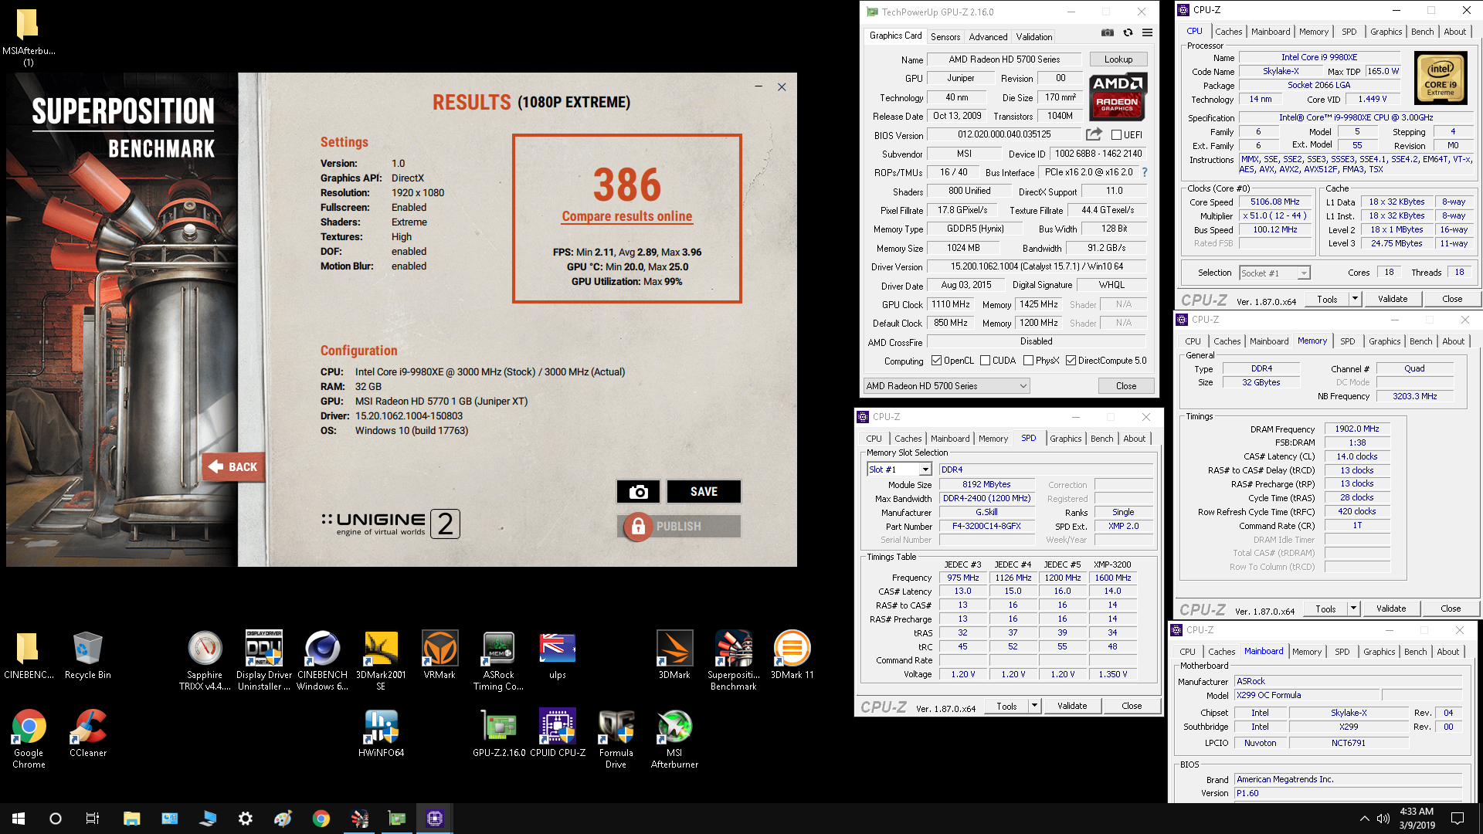
Task: Switch to GPU-Z Advanced tab
Action: [988, 37]
